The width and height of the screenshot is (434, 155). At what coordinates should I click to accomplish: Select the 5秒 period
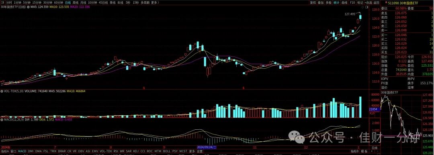click(128, 2)
